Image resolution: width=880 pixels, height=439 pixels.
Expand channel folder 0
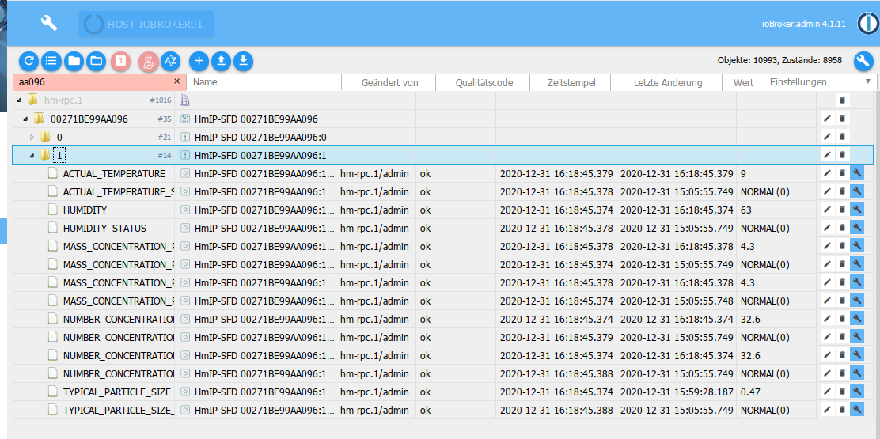click(x=32, y=137)
